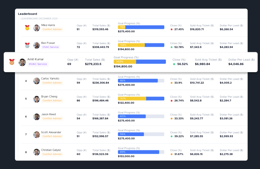Image resolution: width=260 pixels, height=169 pixels.
Task: Select Amit Kumar's avatar photo
Action: (x=22, y=62)
